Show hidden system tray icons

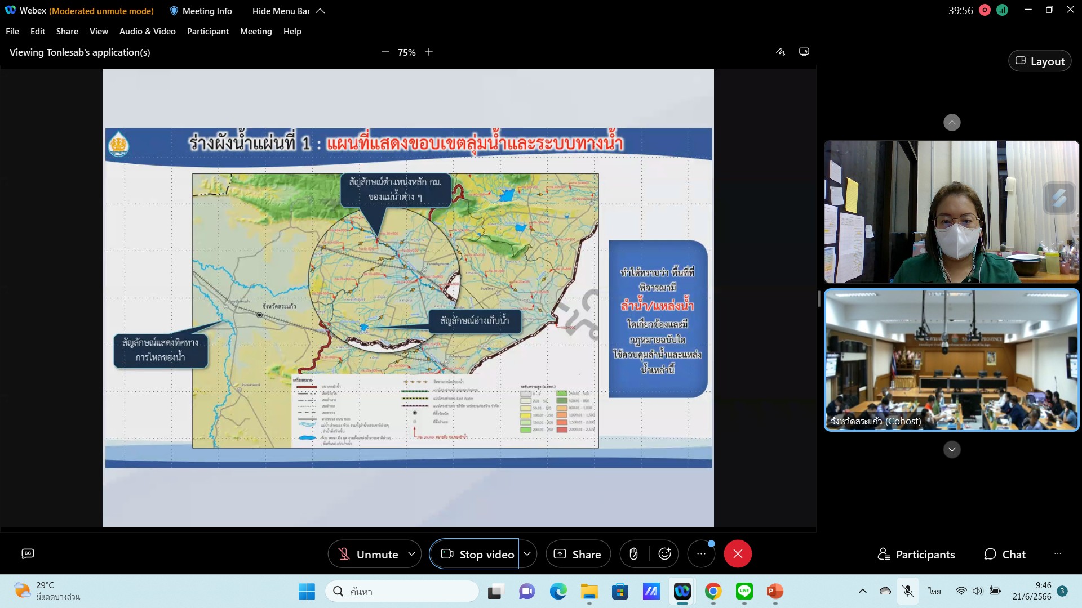pyautogui.click(x=862, y=591)
